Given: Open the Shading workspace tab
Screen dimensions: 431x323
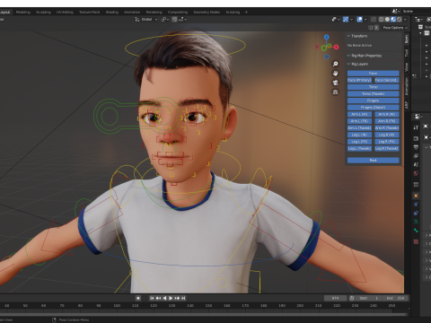Looking at the screenshot, I should point(112,13).
